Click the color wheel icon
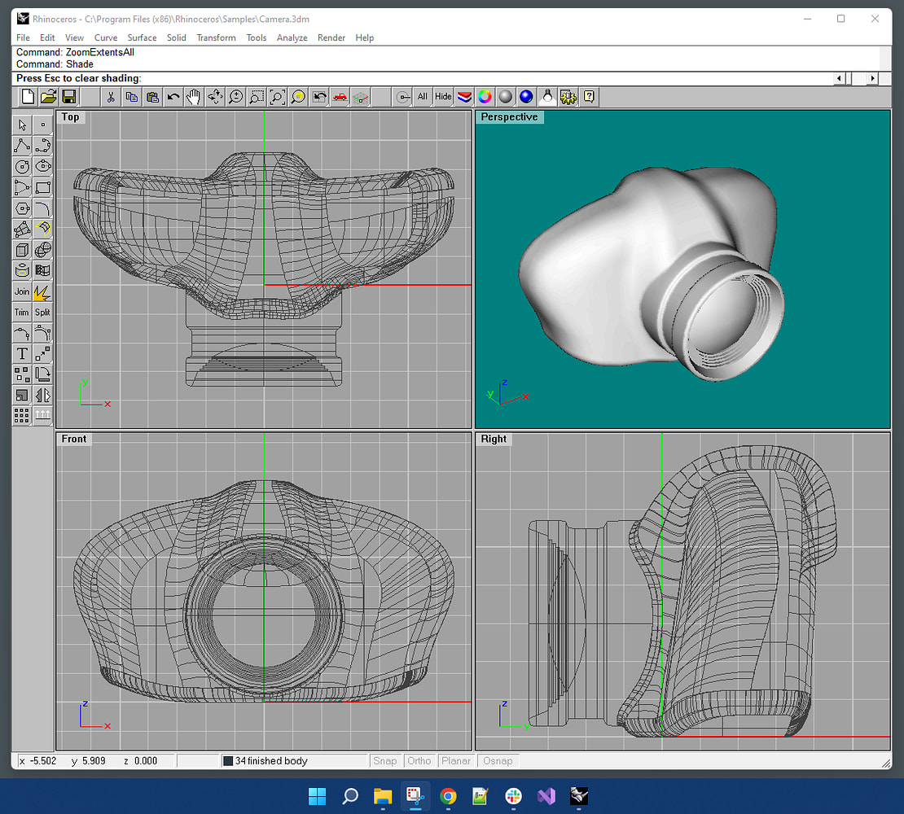Screen dimensions: 904x814 (485, 97)
